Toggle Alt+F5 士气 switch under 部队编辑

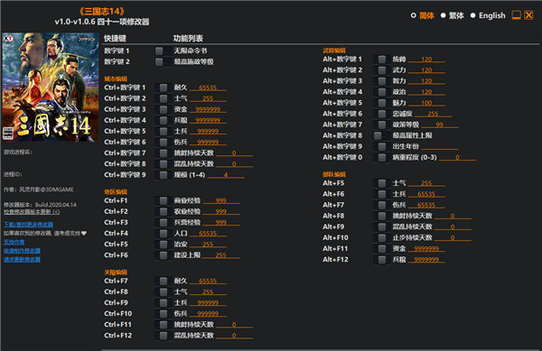(381, 183)
